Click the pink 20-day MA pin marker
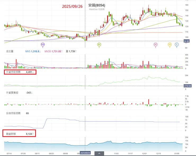This screenshot has height=156, width=196. [x=155, y=44]
